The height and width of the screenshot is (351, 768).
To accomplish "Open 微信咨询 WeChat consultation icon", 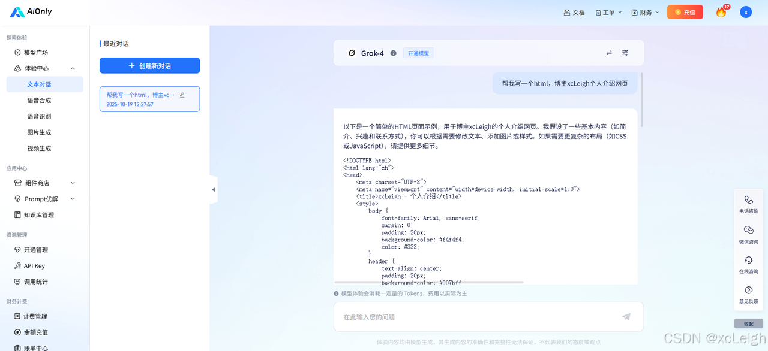I will (x=748, y=230).
